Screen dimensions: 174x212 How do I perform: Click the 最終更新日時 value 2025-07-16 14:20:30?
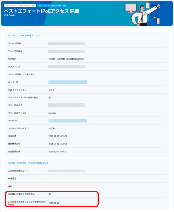58,144
